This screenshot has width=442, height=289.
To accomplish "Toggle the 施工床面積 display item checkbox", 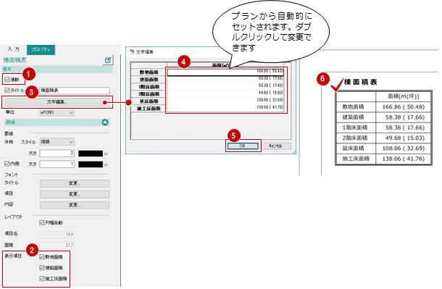I will point(42,279).
